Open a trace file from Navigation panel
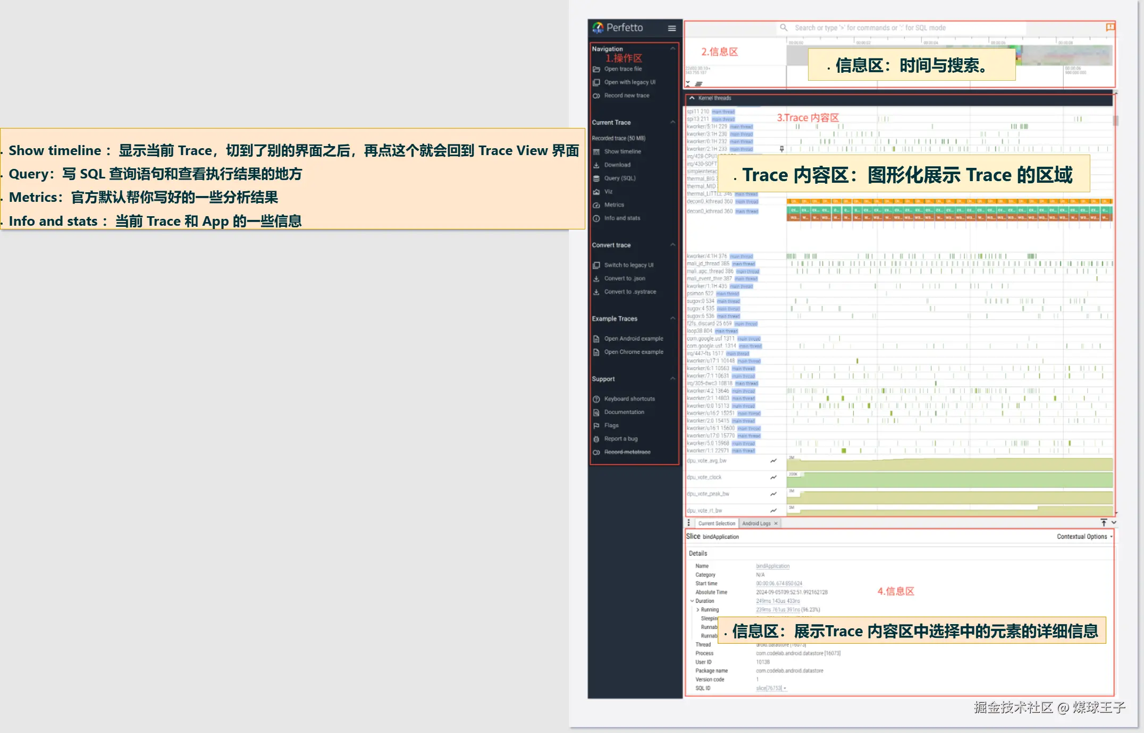 623,69
